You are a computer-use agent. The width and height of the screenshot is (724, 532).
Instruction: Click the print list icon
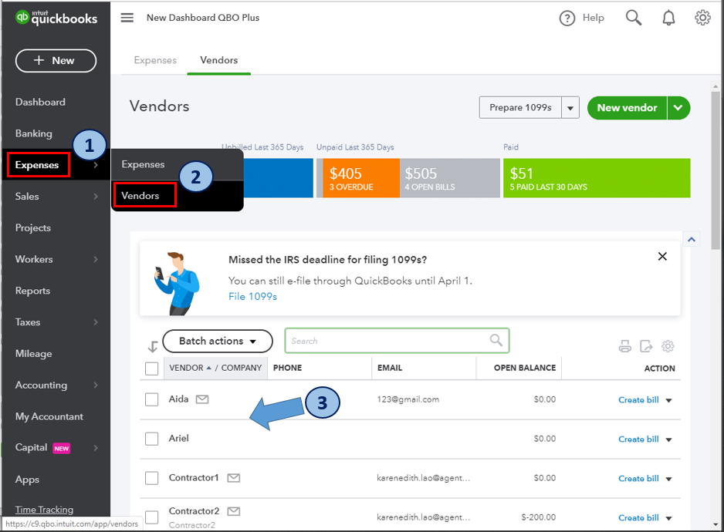(625, 346)
